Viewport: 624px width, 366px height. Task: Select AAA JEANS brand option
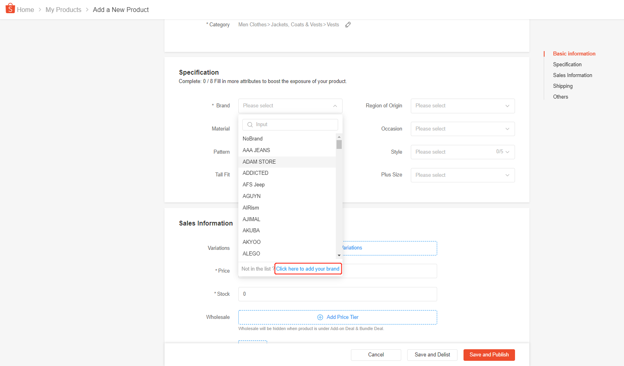pos(287,150)
